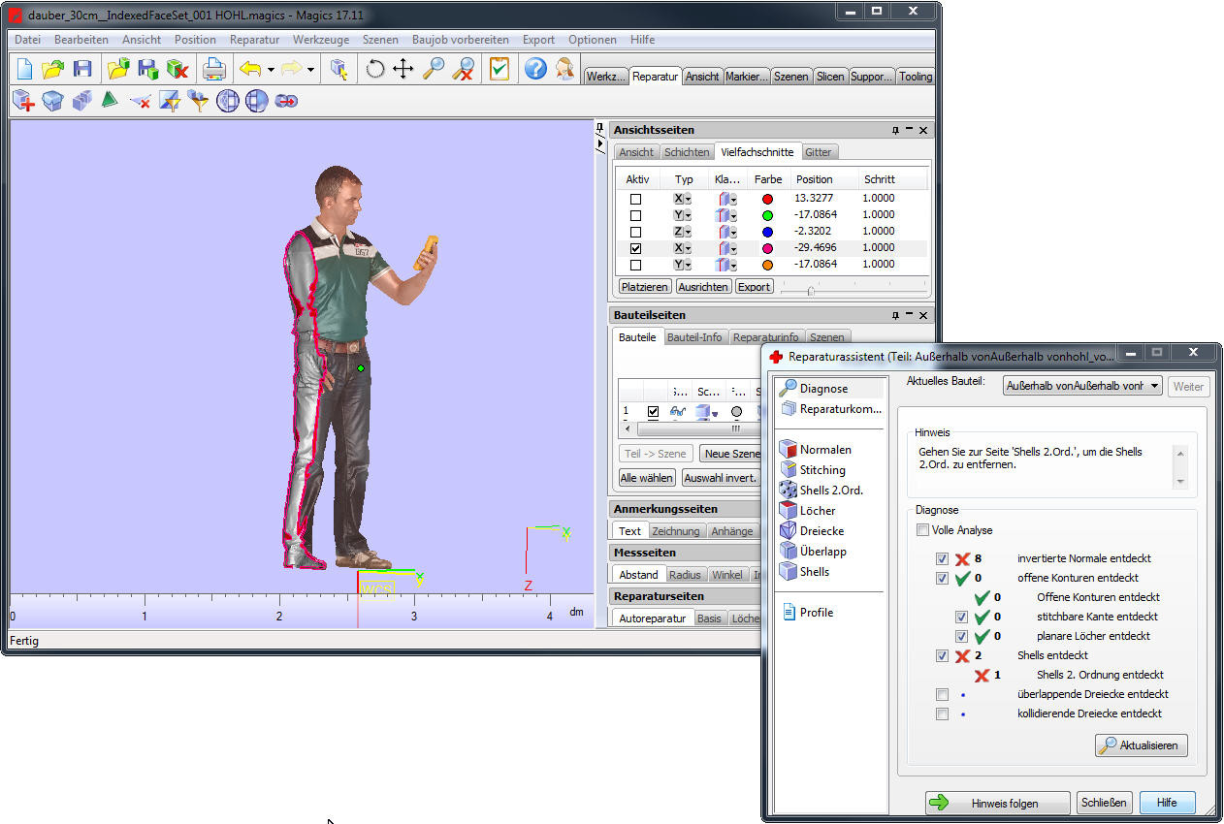Screen dimensions: 1224x824
Task: Enable the X-Schnitt at 13.3277 checkbox
Action: [635, 198]
